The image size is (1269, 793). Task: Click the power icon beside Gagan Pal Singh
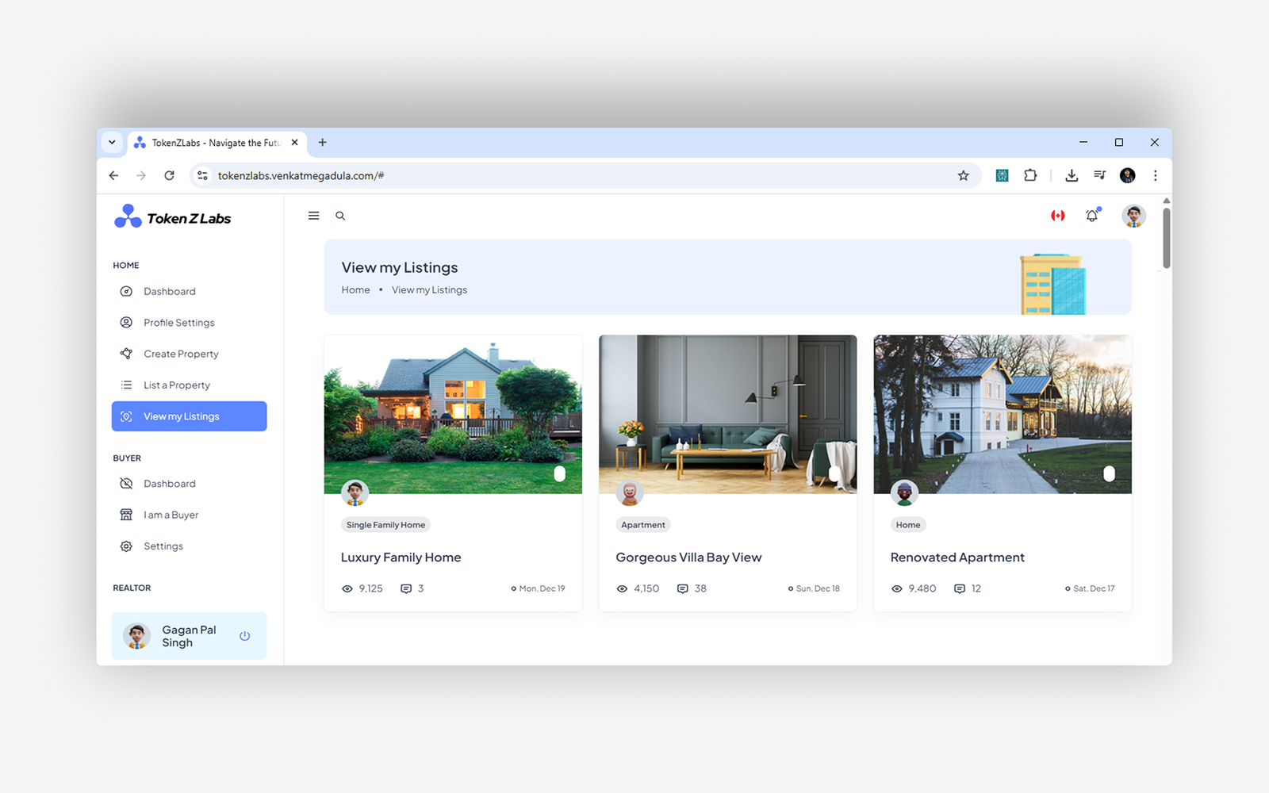pos(245,636)
